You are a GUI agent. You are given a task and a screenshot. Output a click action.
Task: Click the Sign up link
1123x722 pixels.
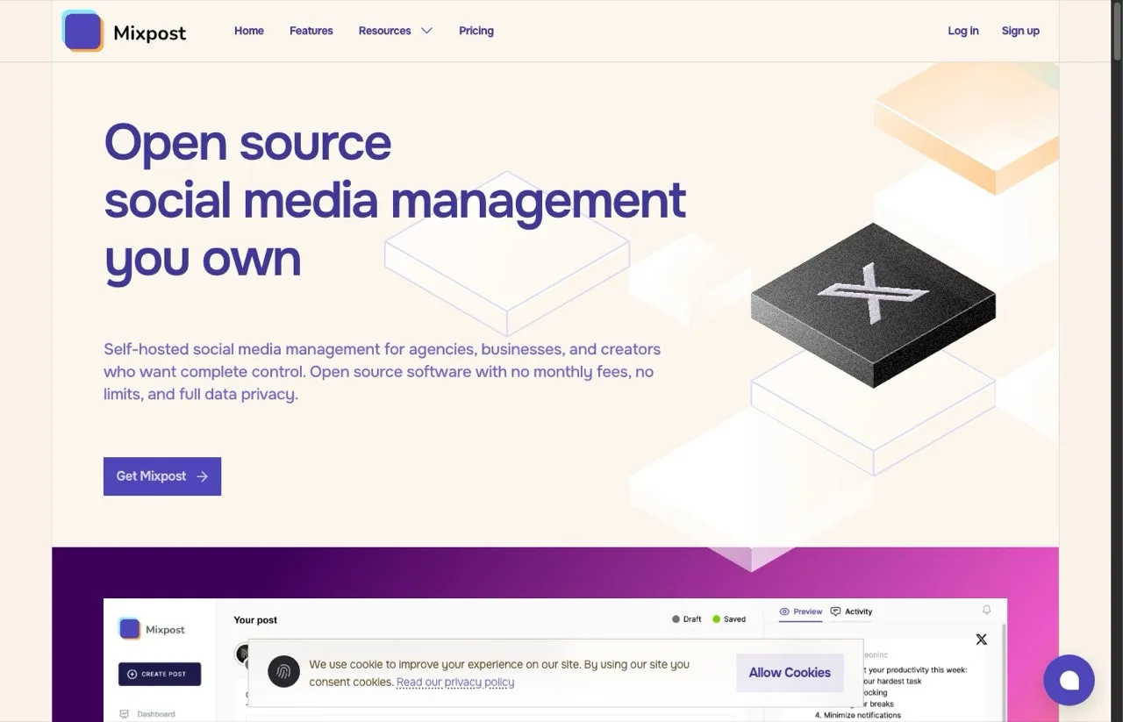[1020, 31]
